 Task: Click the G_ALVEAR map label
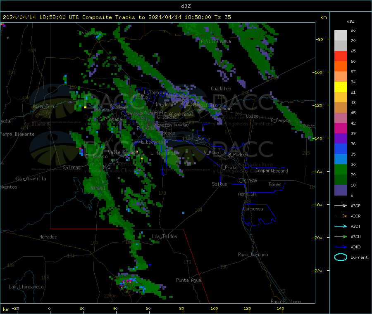tap(247, 181)
